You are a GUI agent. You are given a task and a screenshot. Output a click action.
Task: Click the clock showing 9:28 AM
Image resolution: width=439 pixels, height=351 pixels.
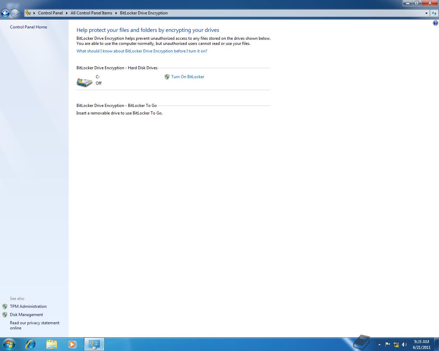coord(422,344)
